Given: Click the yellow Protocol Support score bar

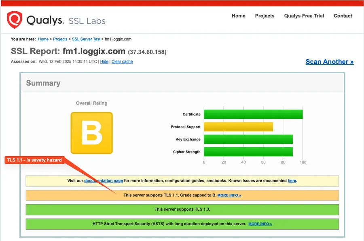Looking at the screenshot, I should point(238,127).
